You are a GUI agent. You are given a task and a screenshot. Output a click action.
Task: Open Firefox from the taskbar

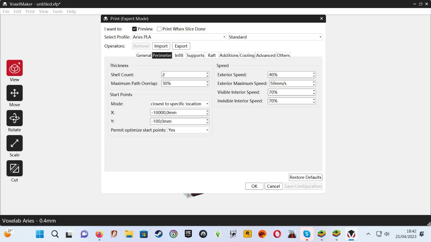pos(99,234)
